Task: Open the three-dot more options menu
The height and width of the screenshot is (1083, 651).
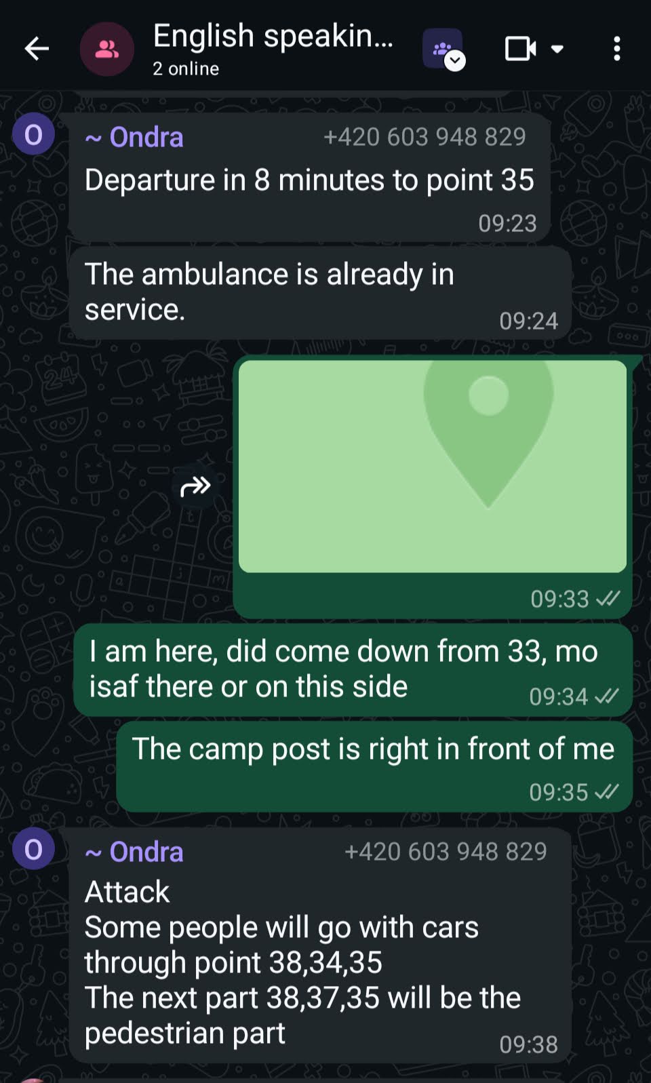Action: click(616, 49)
